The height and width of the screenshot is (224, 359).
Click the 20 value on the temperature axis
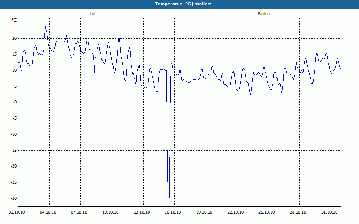pos(15,38)
